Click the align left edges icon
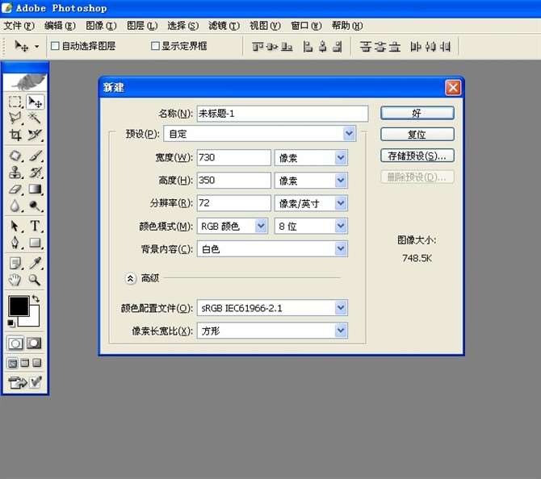 pyautogui.click(x=308, y=47)
